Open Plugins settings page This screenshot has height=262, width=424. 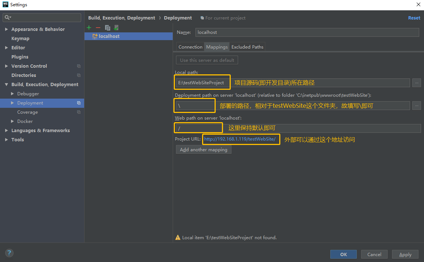(x=20, y=57)
